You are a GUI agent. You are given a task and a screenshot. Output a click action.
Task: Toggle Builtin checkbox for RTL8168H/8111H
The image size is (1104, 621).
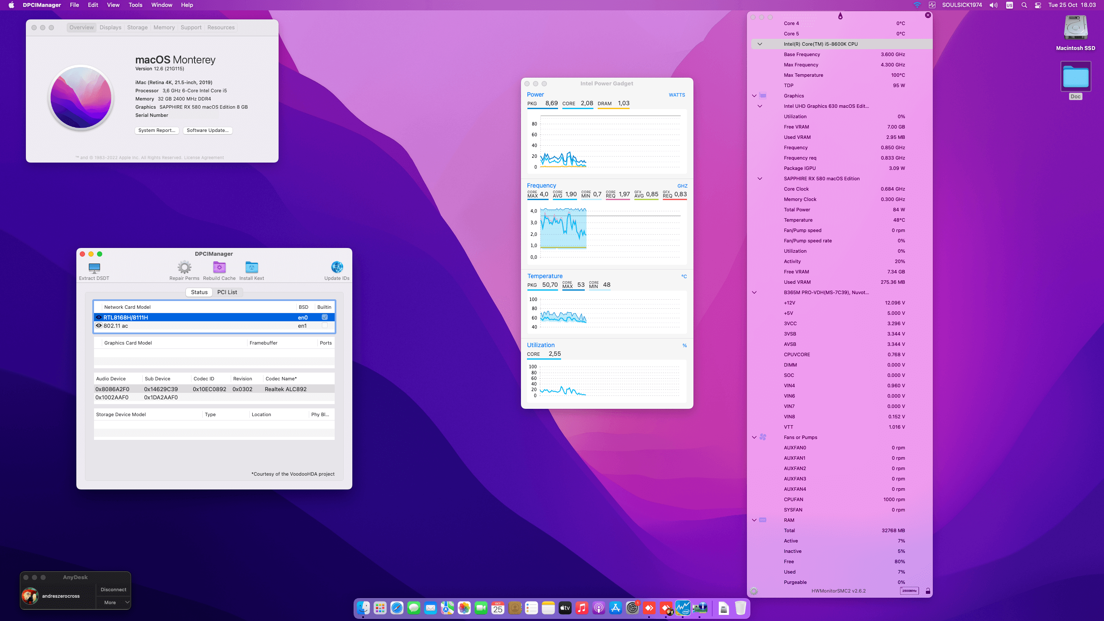coord(325,317)
